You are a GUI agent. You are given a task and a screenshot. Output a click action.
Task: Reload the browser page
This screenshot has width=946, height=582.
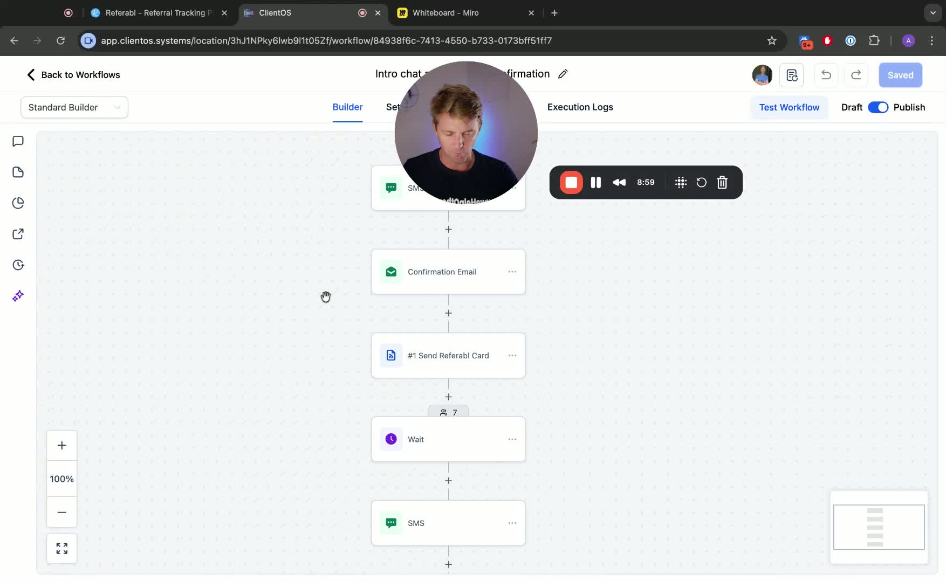(x=60, y=41)
